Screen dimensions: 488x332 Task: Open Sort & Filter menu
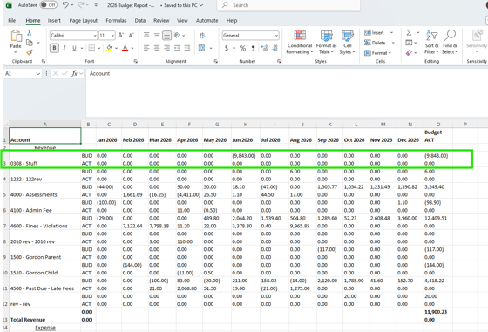tap(431, 43)
